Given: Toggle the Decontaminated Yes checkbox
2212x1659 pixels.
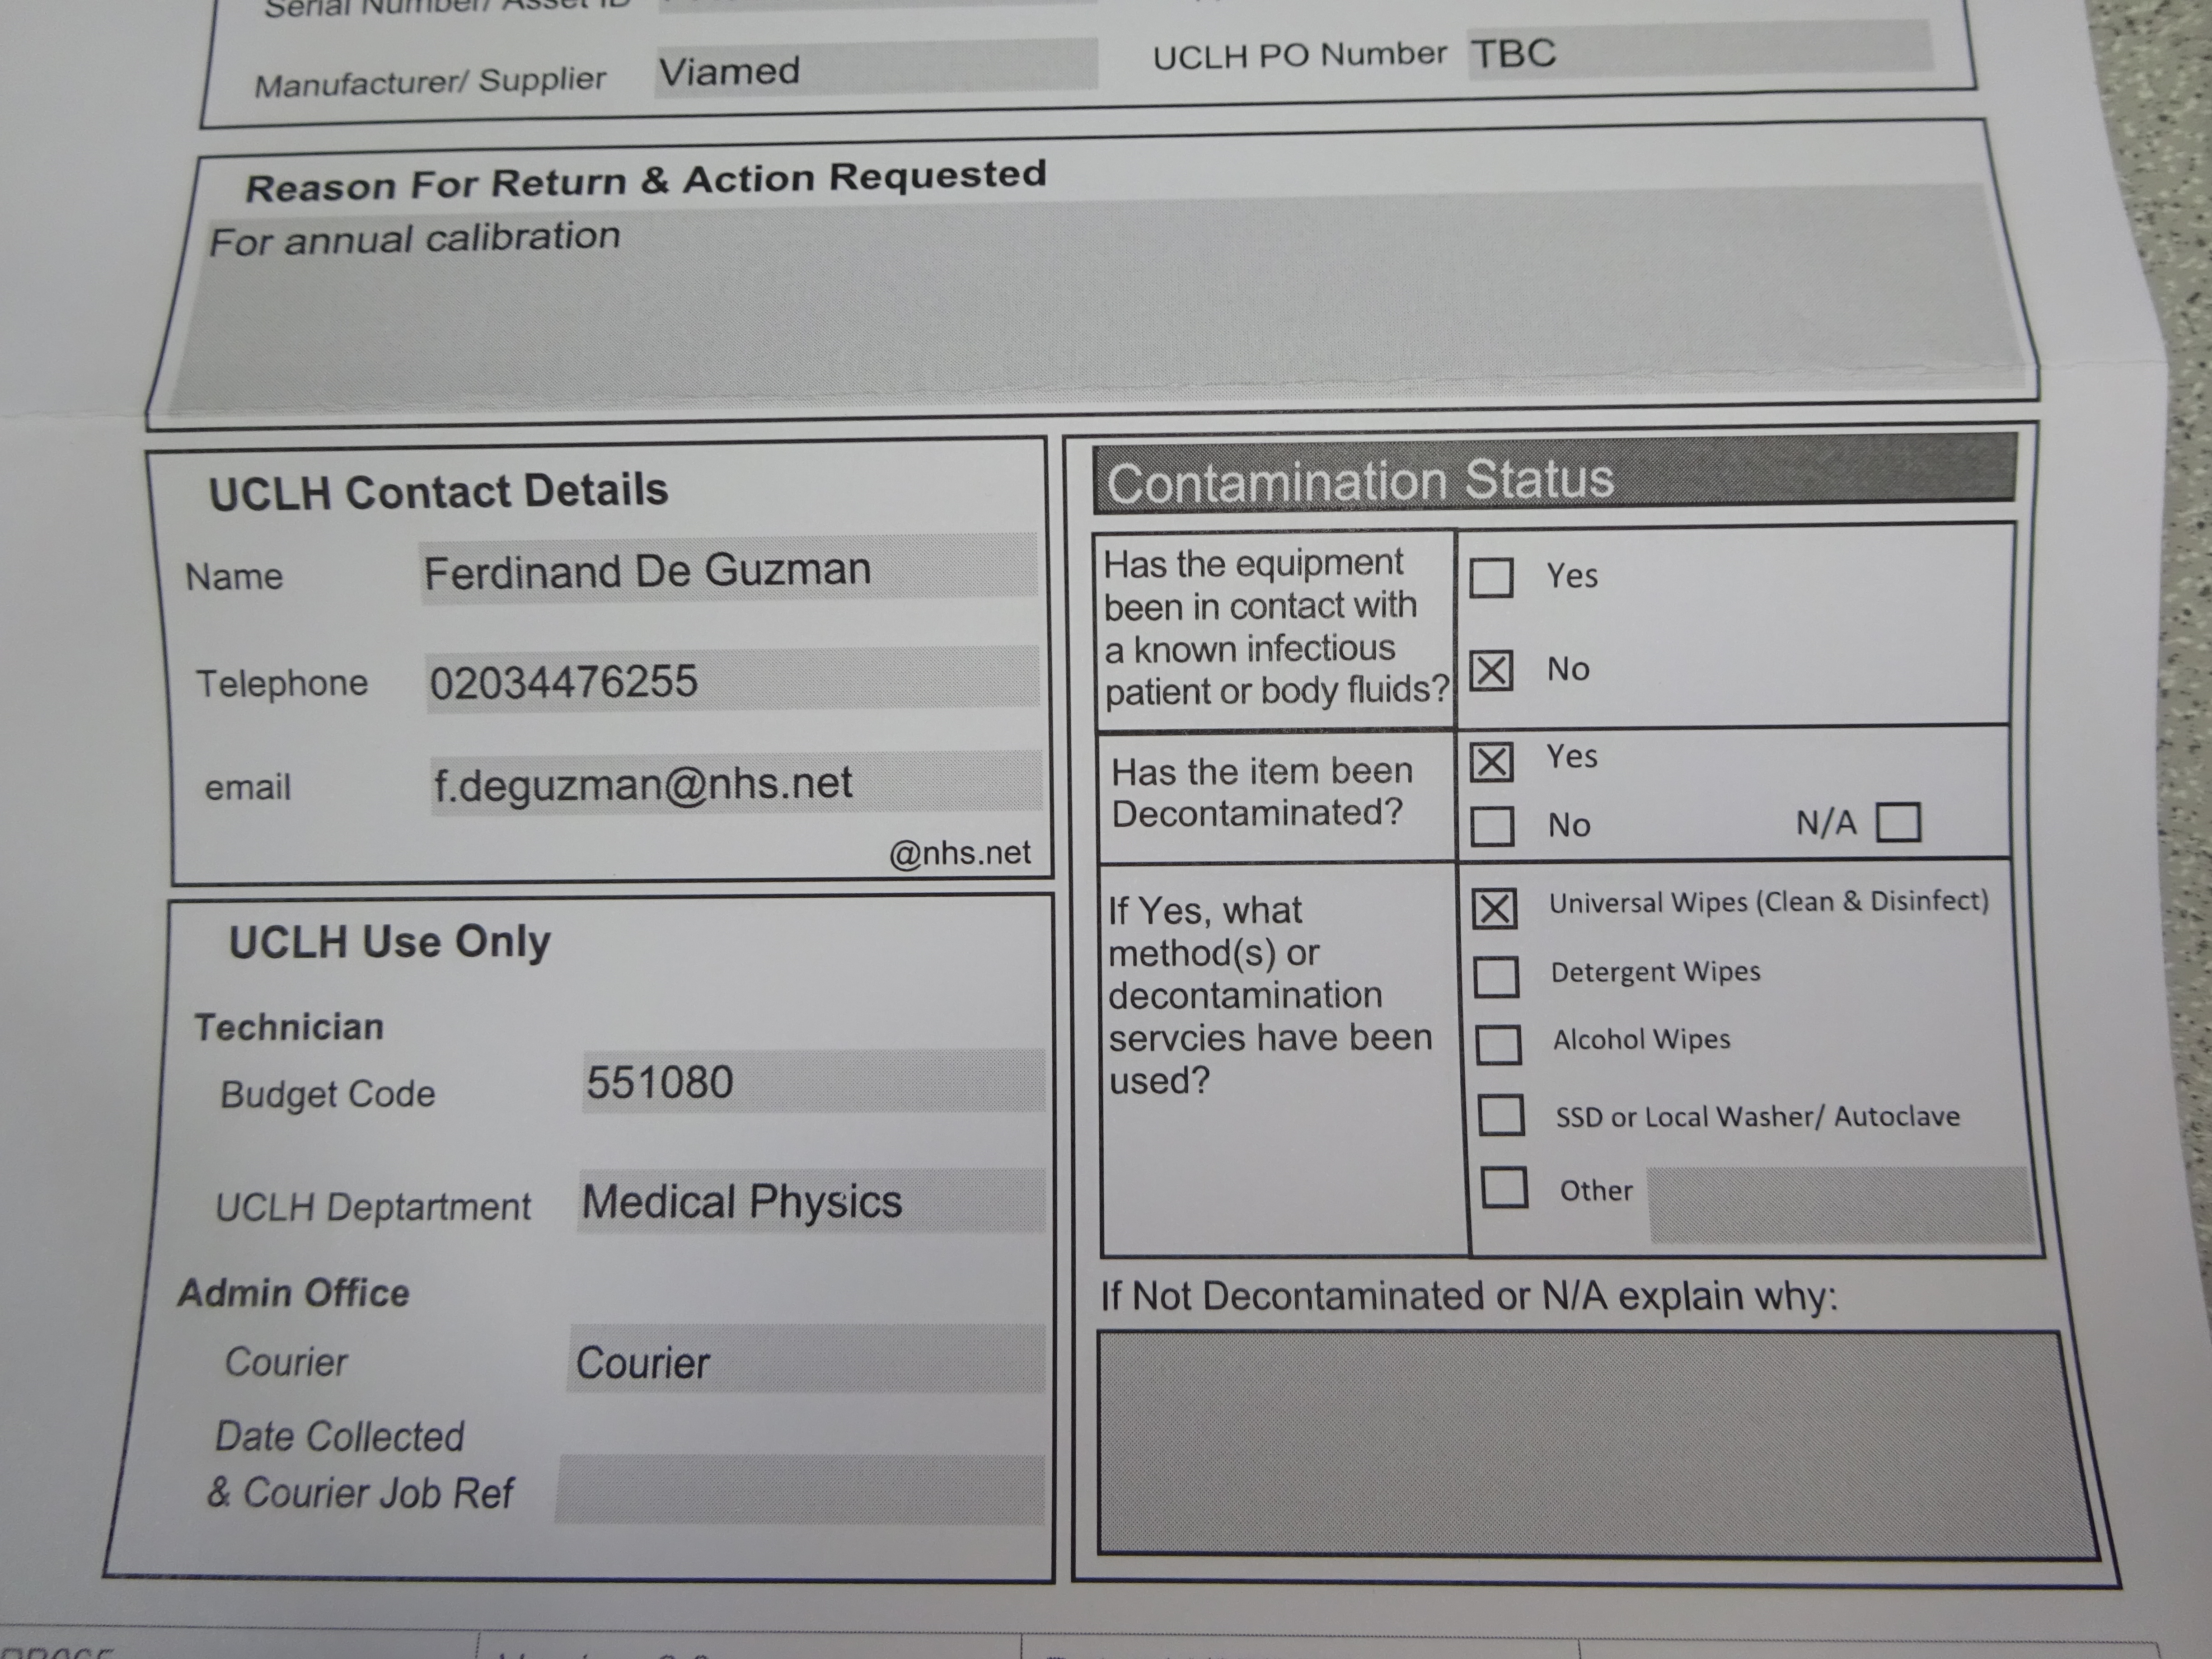Looking at the screenshot, I should [x=1491, y=762].
